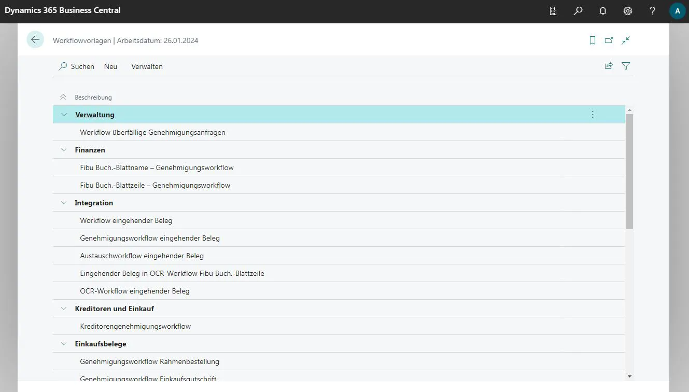This screenshot has height=392, width=689.
Task: Click the Beschreibung column header
Action: click(x=93, y=97)
